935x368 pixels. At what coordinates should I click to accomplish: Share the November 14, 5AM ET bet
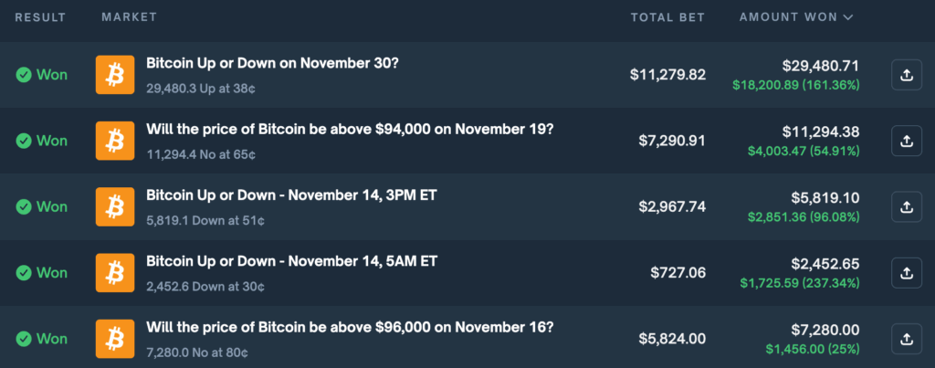(907, 272)
